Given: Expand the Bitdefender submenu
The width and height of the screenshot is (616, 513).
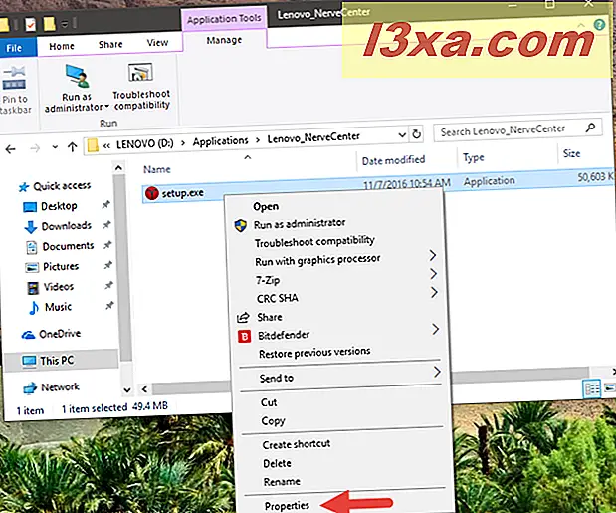Looking at the screenshot, I should pyautogui.click(x=435, y=329).
